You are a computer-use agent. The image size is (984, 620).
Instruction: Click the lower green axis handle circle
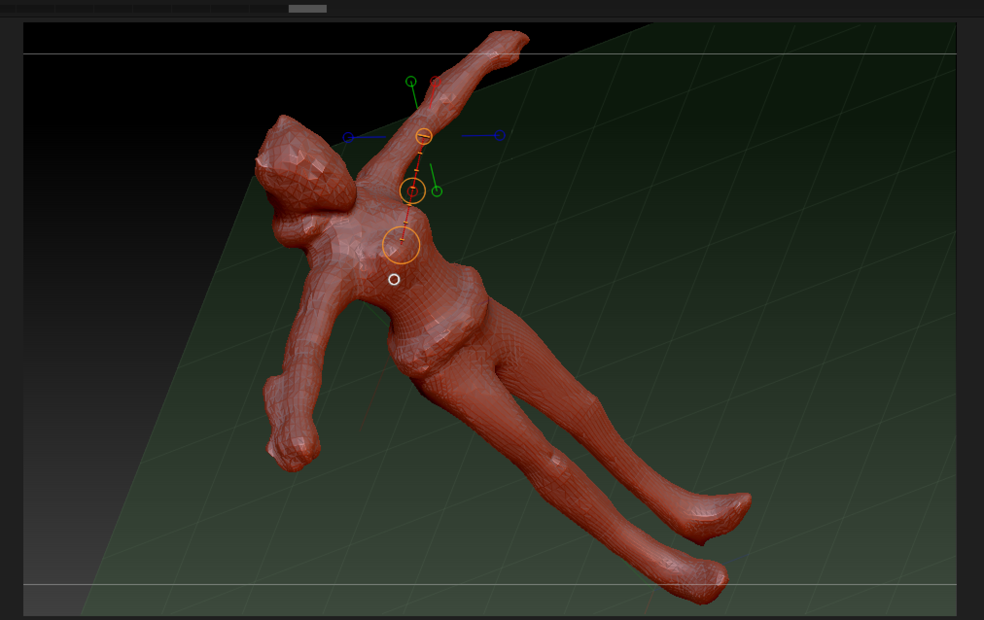[437, 191]
